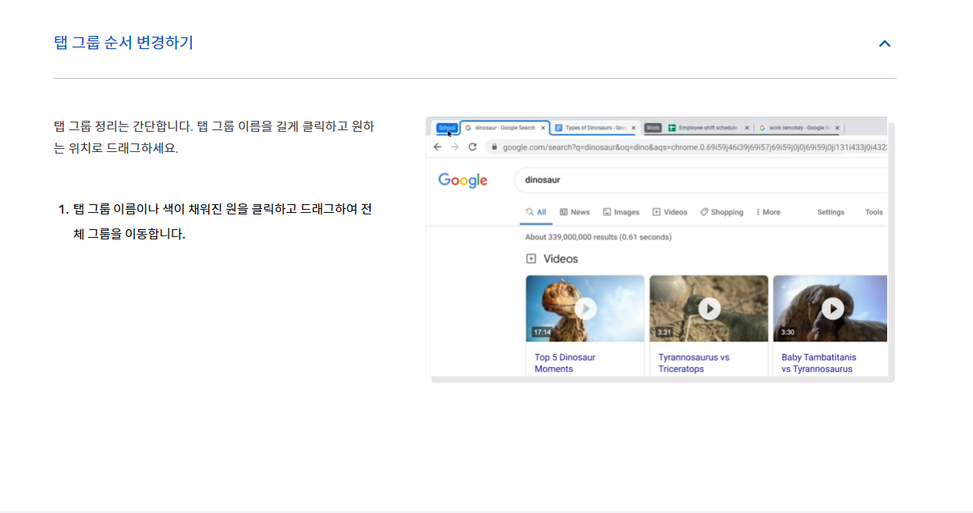The width and height of the screenshot is (973, 513).
Task: Click the browser forward arrow
Action: (x=455, y=147)
